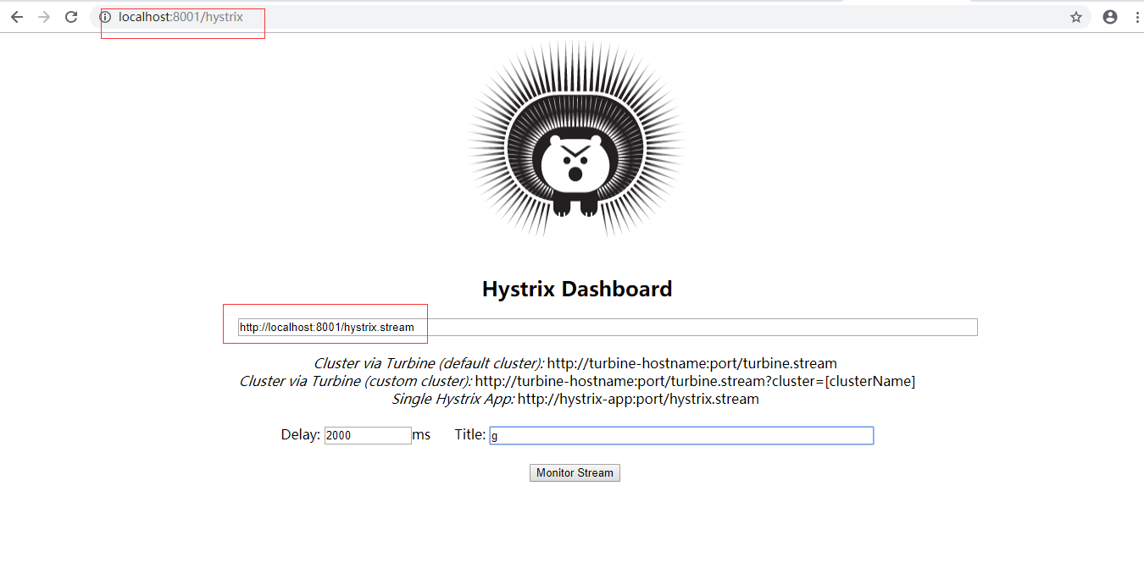The height and width of the screenshot is (563, 1144).
Task: Open the site information icon in the address bar
Action: coord(105,17)
